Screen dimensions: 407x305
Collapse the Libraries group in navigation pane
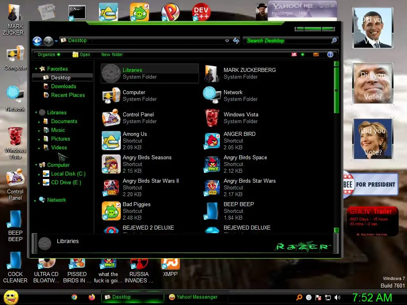point(36,112)
